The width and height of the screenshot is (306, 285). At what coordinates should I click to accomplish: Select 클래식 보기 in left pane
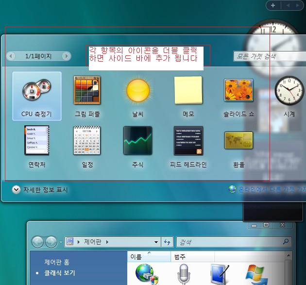(60, 273)
